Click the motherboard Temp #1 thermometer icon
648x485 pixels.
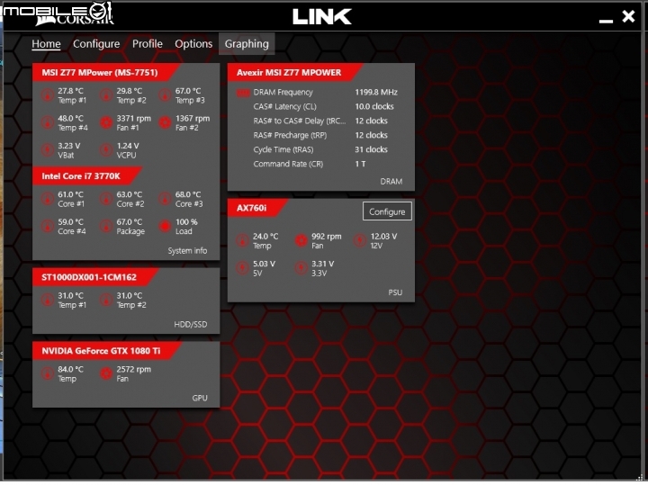tap(48, 95)
